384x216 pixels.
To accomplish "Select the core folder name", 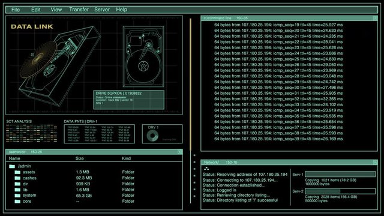I will [27, 202].
